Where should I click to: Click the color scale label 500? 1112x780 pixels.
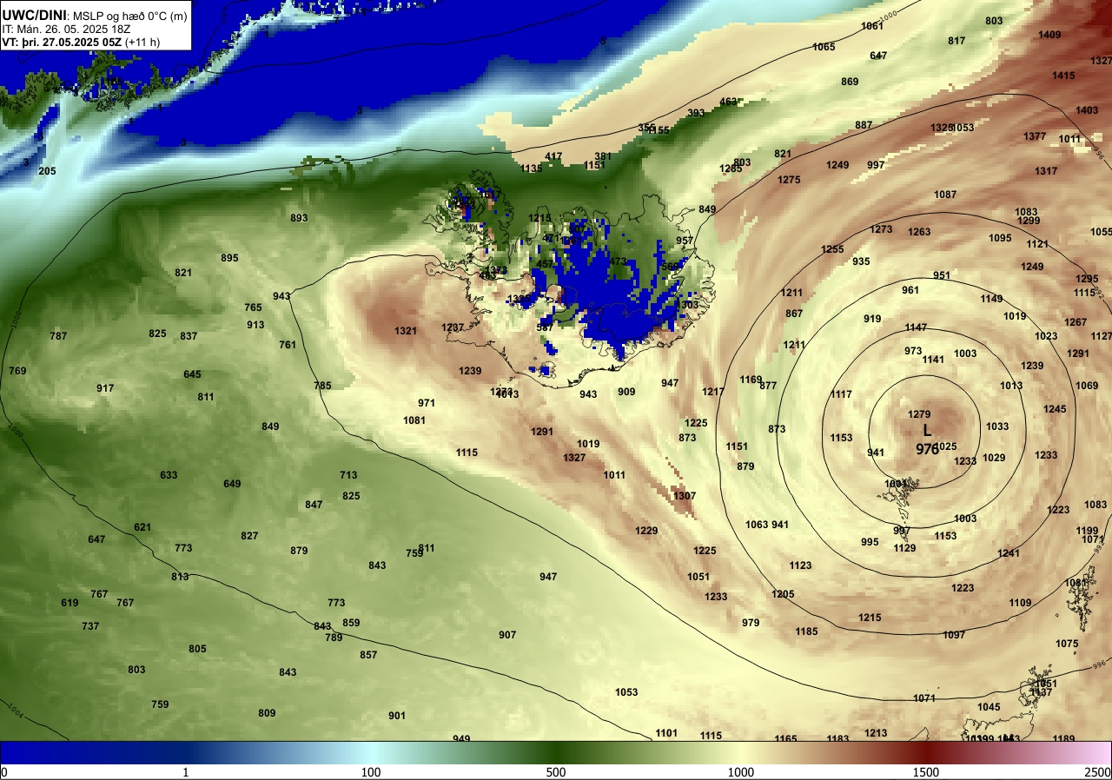click(x=556, y=772)
